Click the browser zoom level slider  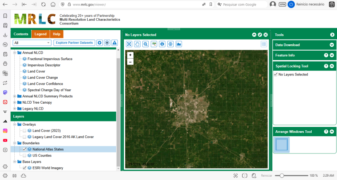click(291, 176)
